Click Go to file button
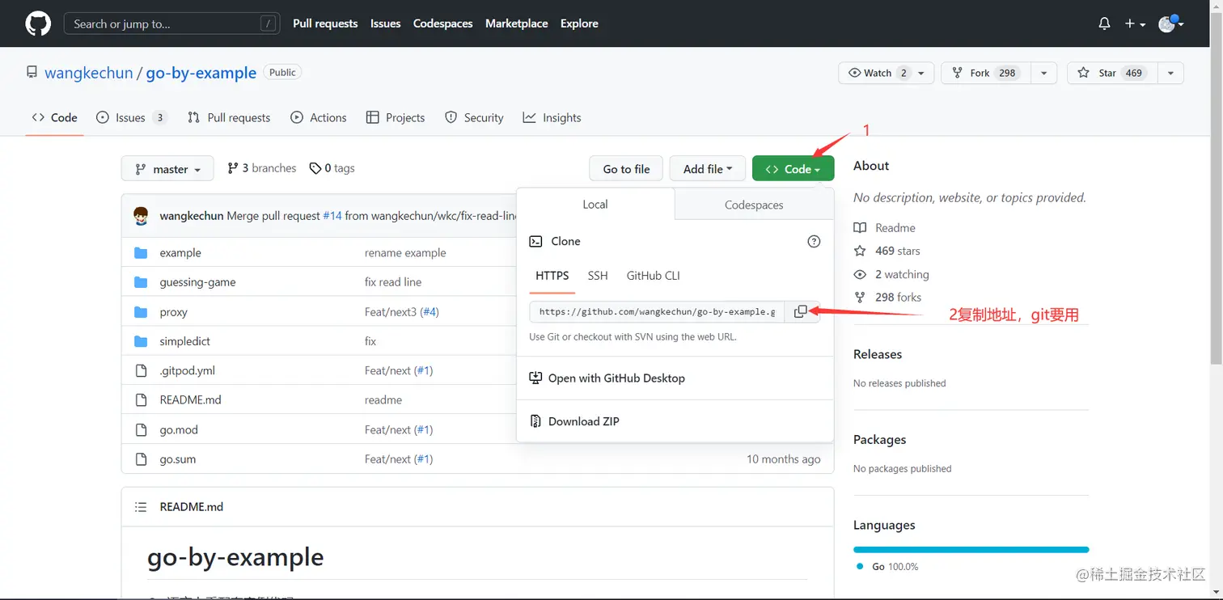This screenshot has height=600, width=1223. pos(627,168)
